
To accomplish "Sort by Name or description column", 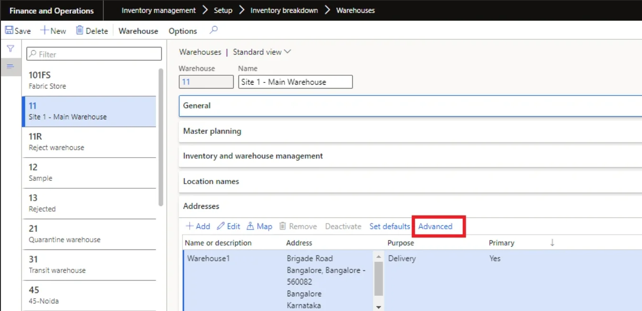I will [x=218, y=243].
